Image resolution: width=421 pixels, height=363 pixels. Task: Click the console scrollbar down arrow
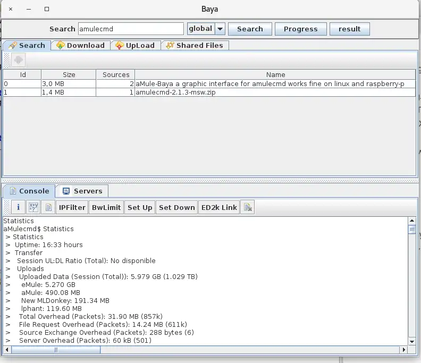click(412, 342)
